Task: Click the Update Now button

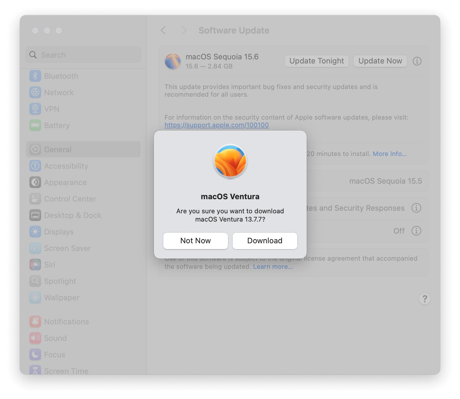Action: (380, 61)
